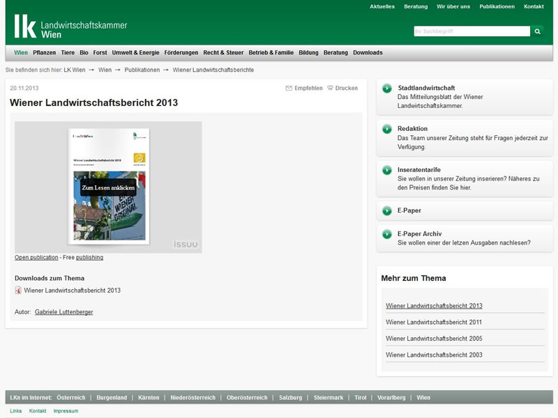Type in the Suchbegriff search field
This screenshot has width=558, height=418.
(x=472, y=31)
